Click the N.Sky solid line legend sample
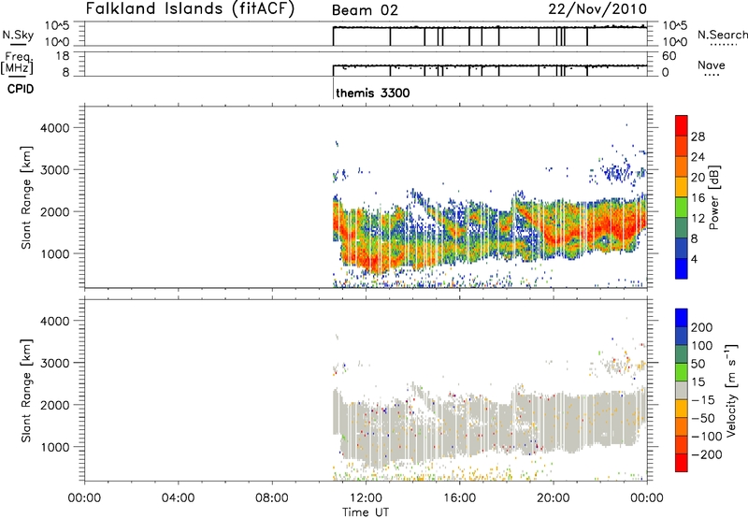 (18, 44)
